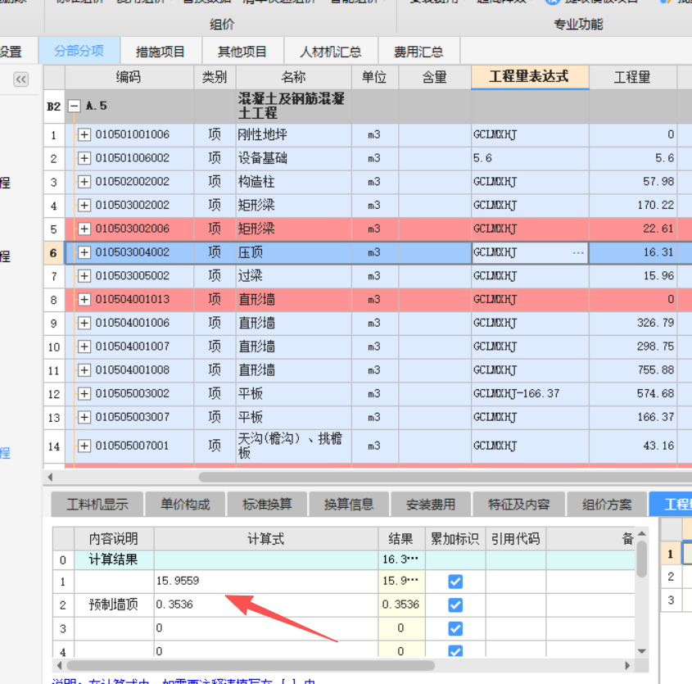Collapse the left sidebar with the double-chevron icon

(20, 79)
